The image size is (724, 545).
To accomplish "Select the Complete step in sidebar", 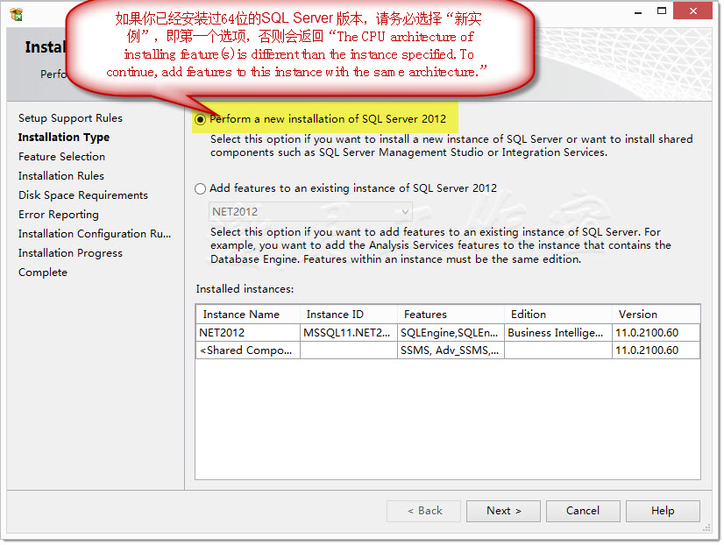I will point(43,272).
